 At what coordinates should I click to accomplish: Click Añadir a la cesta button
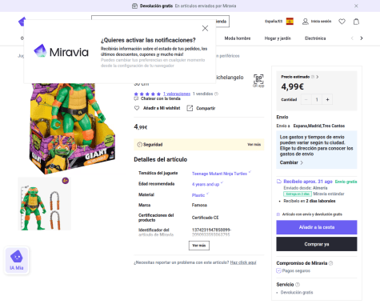coord(317,227)
